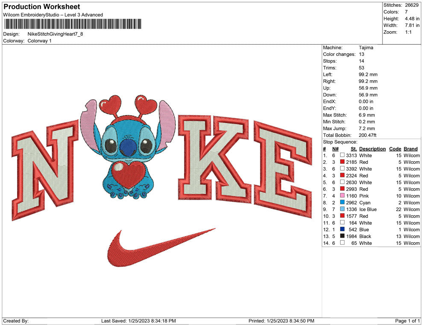This screenshot has width=423, height=325.
Task: Click total bobbin value '200.47ft'
Action: tap(368, 135)
